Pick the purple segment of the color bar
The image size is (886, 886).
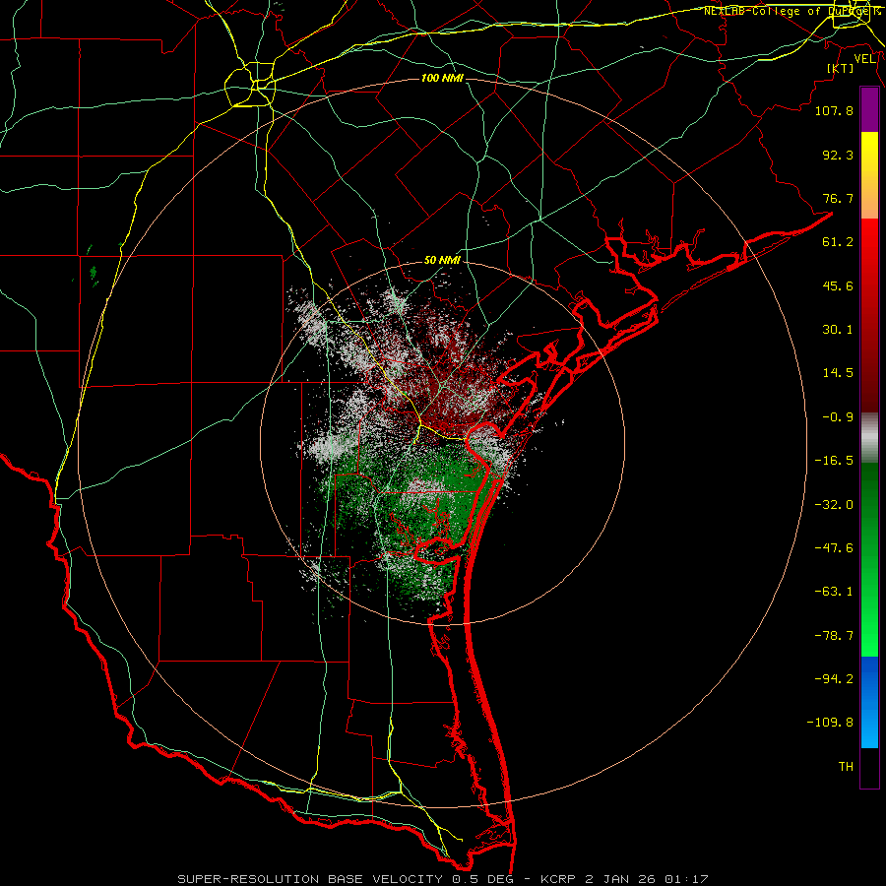(x=869, y=110)
